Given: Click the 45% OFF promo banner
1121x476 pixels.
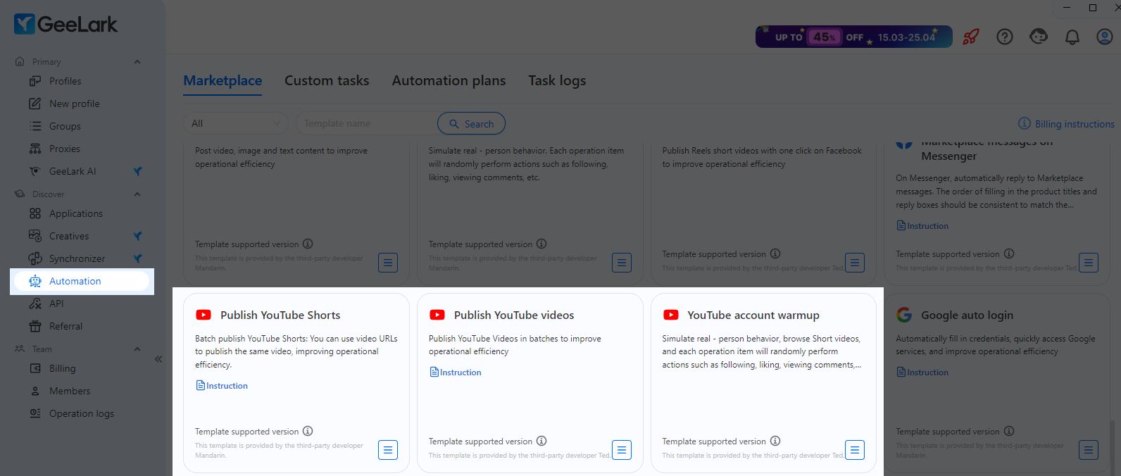Looking at the screenshot, I should 854,37.
